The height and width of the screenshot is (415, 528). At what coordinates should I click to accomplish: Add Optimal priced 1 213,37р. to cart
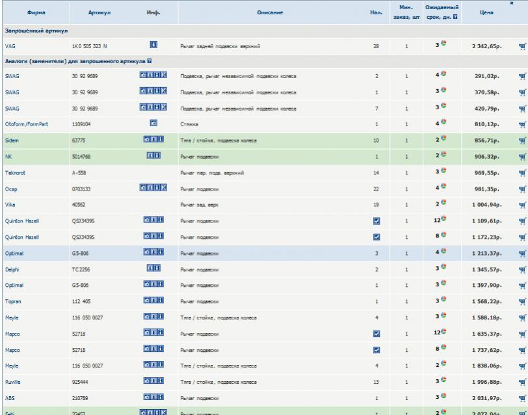point(522,254)
